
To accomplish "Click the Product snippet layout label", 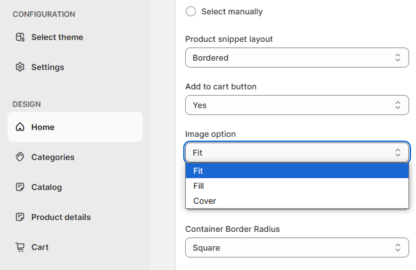I will [229, 39].
